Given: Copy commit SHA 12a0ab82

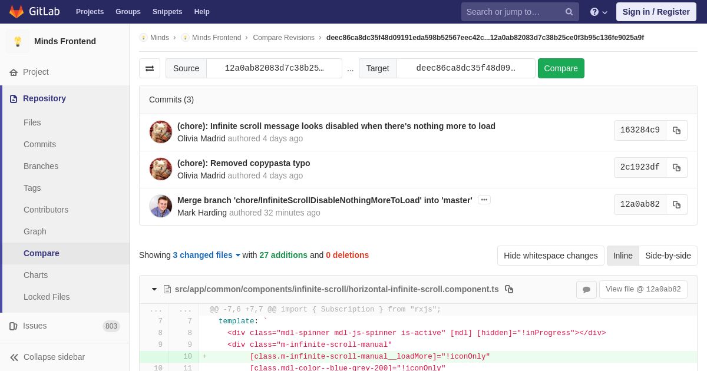Looking at the screenshot, I should point(676,204).
